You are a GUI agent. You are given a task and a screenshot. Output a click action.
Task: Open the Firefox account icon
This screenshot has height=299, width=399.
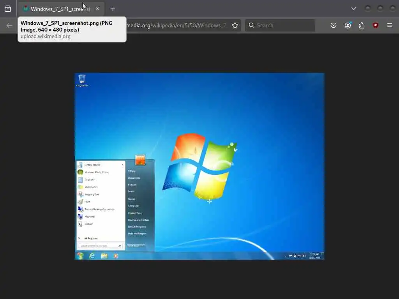[348, 25]
